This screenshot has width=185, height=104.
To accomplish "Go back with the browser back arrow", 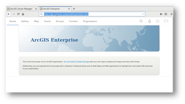I will coord(9,14).
